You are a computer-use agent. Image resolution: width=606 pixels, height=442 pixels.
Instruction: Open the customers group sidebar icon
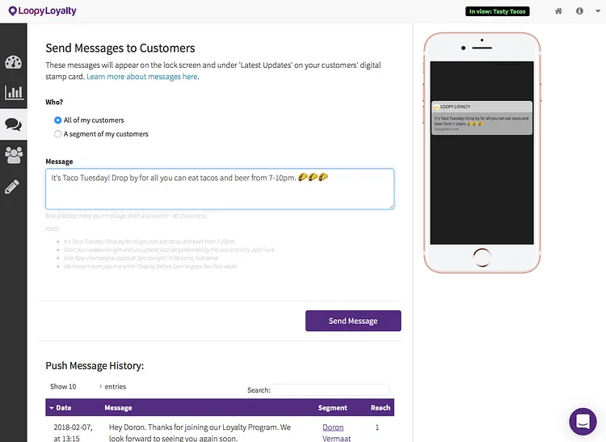(x=14, y=155)
